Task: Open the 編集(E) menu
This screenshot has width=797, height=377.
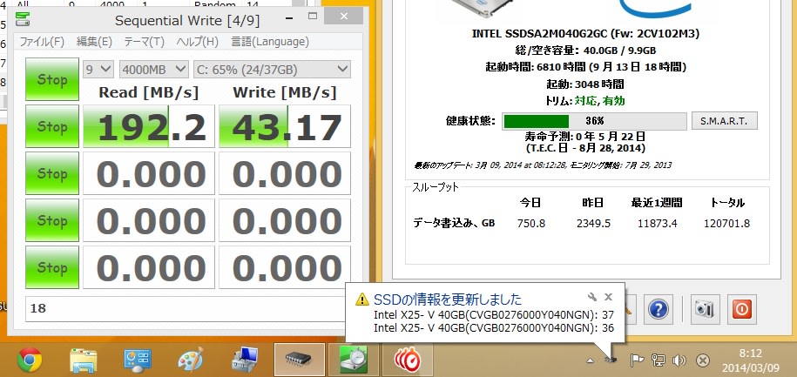Action: pos(94,42)
